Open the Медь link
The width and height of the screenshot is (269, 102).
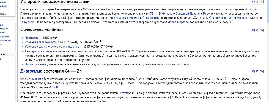pos(24,79)
